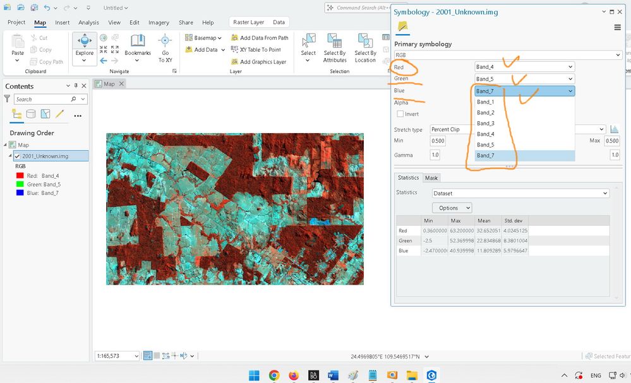Screen dimensions: 631x383
Task: Uncheck 2001_Unknown.img layer visibility
Action: 18,156
